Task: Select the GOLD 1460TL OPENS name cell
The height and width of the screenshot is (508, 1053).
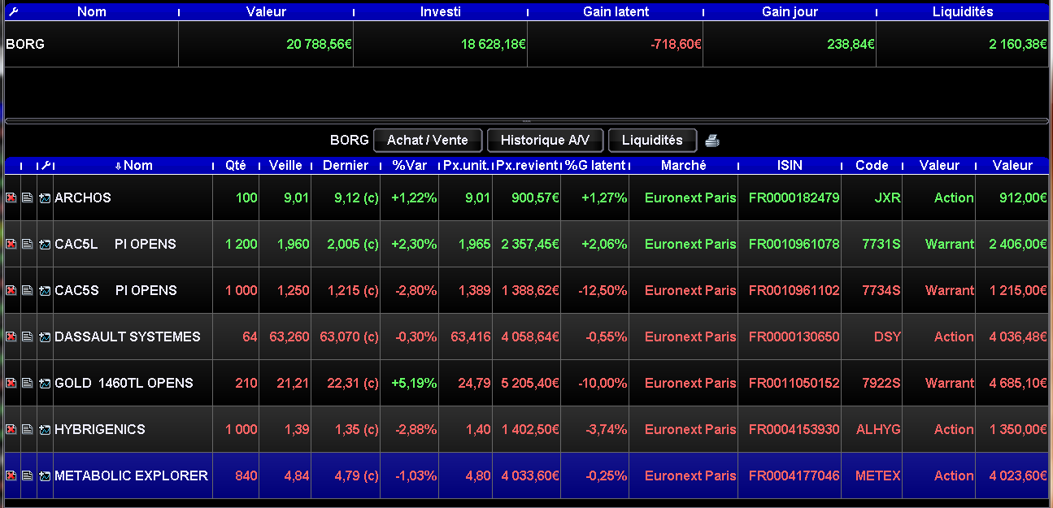Action: click(133, 383)
